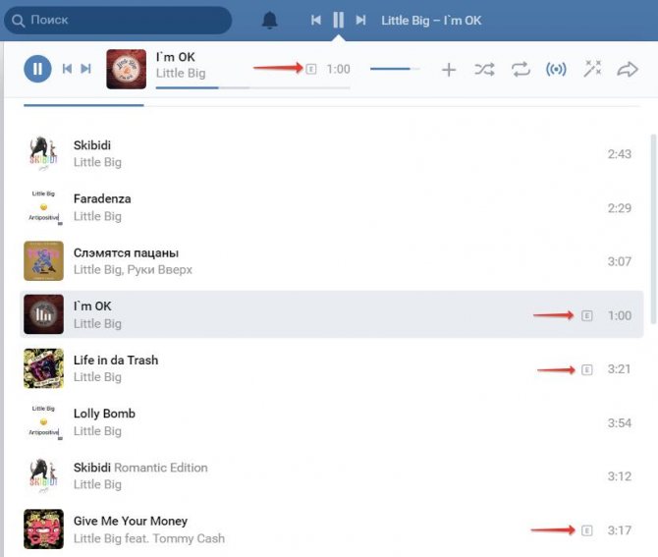The image size is (658, 557).
Task: Share the current track
Action: [628, 70]
